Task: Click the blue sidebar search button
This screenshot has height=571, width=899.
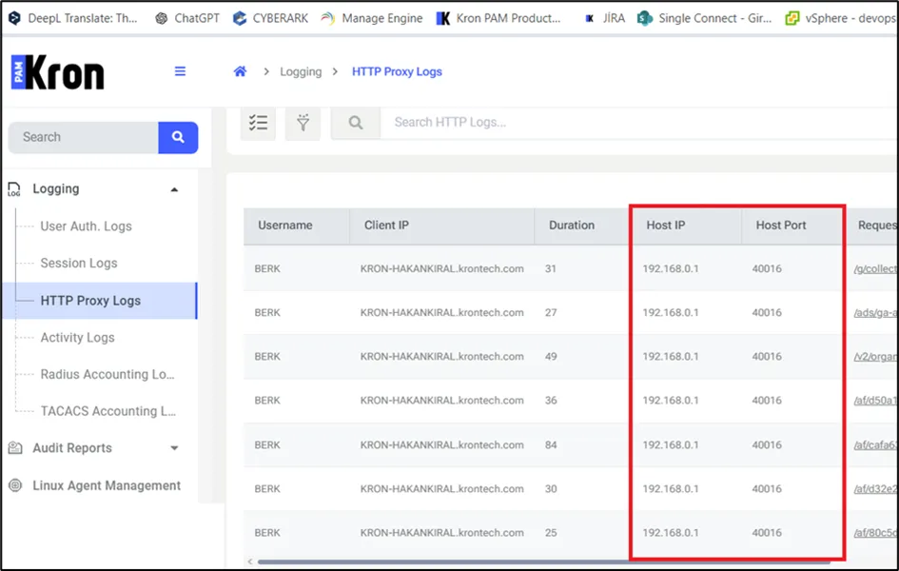Action: pyautogui.click(x=178, y=137)
